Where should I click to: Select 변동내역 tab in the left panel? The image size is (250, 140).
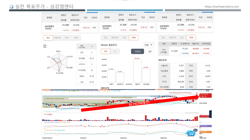pyautogui.click(x=57, y=38)
